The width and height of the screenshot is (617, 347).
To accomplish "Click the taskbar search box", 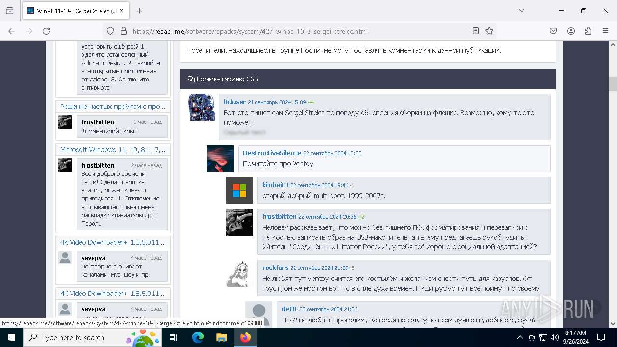I will point(93,337).
